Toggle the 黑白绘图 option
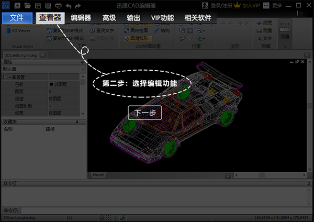The width and height of the screenshot is (314, 222). [136, 30]
